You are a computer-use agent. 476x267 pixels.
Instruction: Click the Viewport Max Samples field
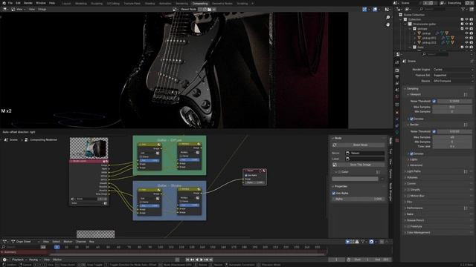(452, 107)
